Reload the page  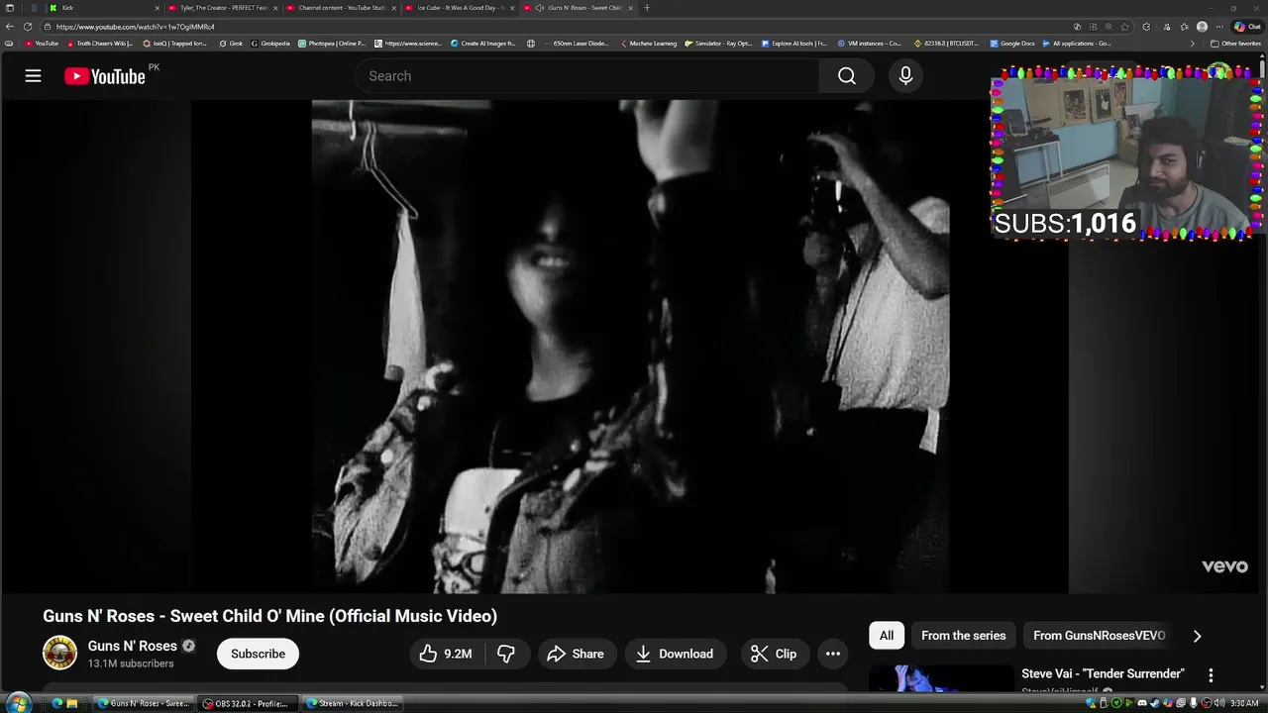coord(28,27)
